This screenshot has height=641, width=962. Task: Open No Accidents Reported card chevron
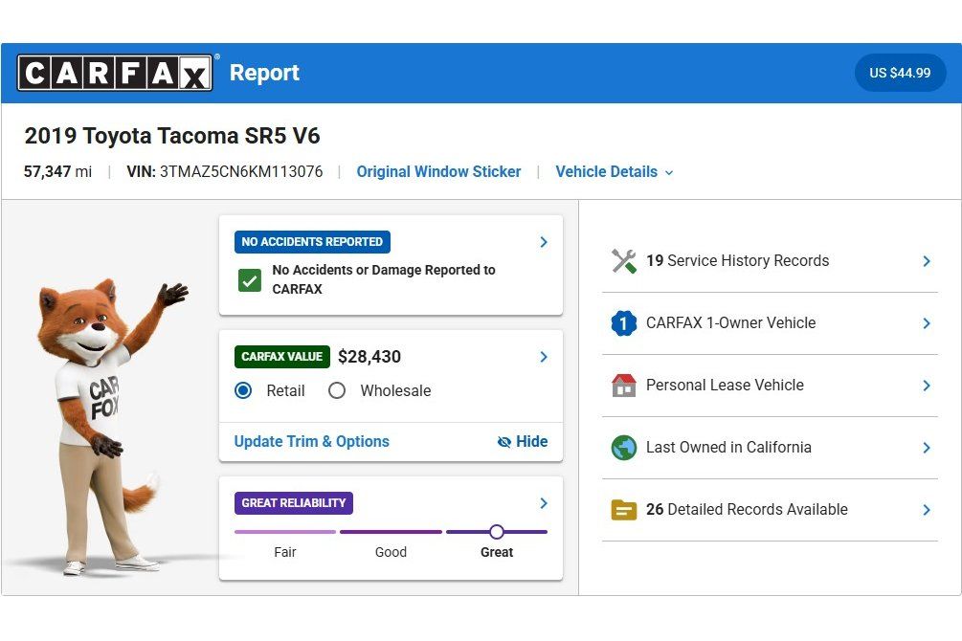[x=544, y=242]
